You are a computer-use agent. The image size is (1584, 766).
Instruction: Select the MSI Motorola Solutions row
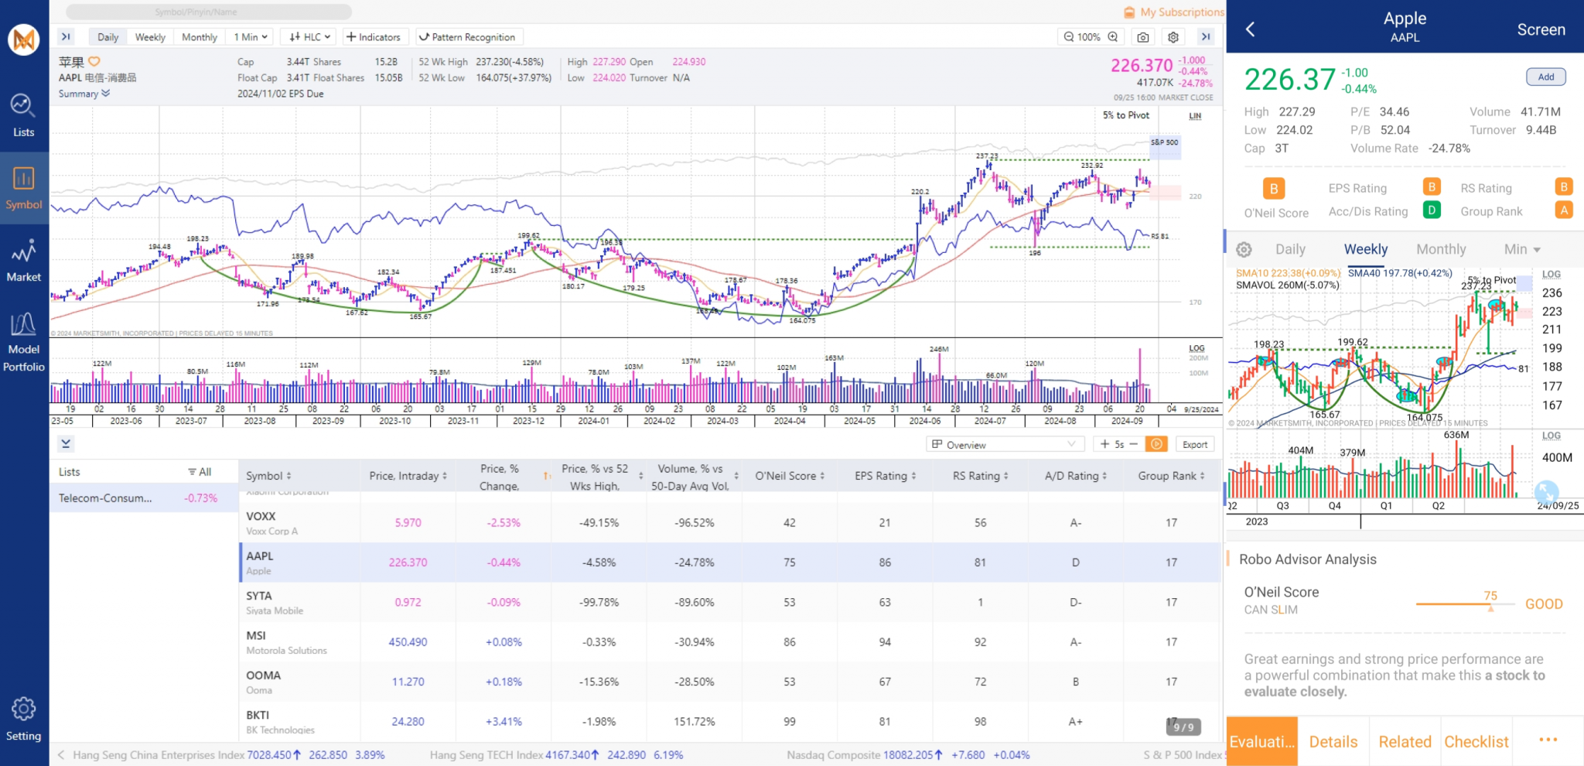pyautogui.click(x=727, y=642)
